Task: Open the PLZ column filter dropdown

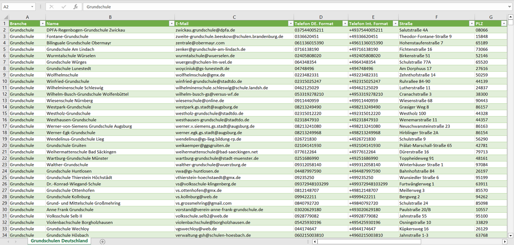Action: [x=503, y=23]
